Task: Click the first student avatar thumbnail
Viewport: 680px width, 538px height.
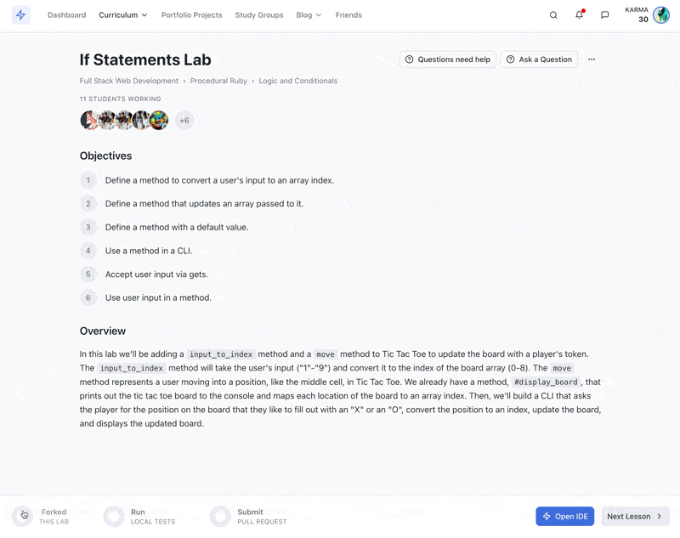Action: pos(89,121)
